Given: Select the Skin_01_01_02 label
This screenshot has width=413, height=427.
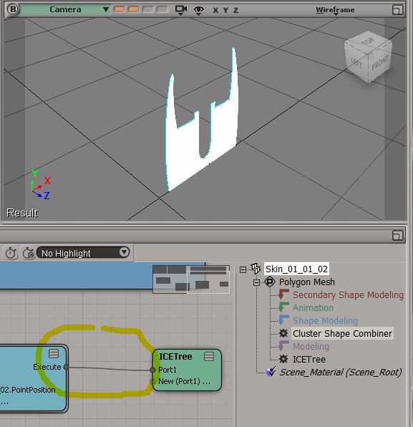Looking at the screenshot, I should (x=296, y=269).
